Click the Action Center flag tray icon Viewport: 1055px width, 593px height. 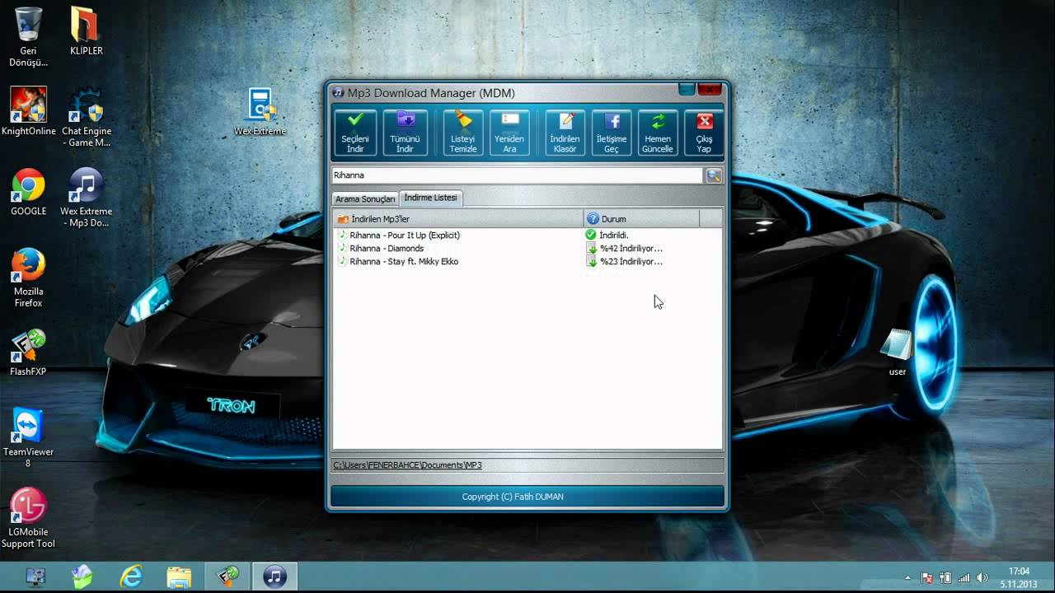point(927,578)
